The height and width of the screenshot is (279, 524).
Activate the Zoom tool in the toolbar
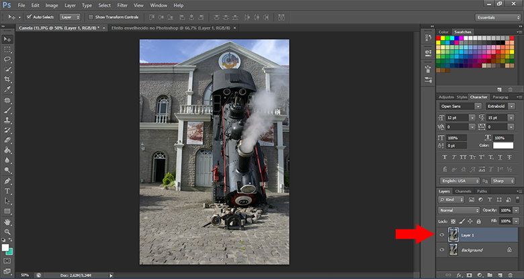coord(7,230)
